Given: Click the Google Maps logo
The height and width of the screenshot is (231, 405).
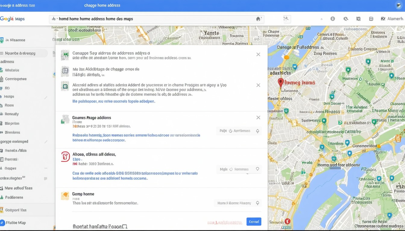Looking at the screenshot, I should [x=12, y=19].
